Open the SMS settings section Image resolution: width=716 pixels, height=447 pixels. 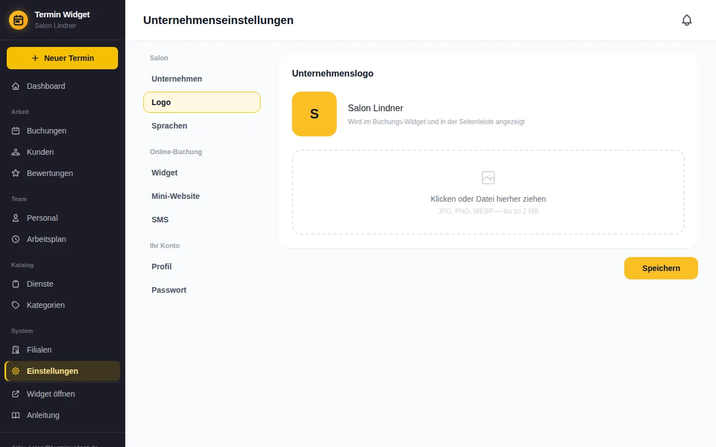point(202,220)
